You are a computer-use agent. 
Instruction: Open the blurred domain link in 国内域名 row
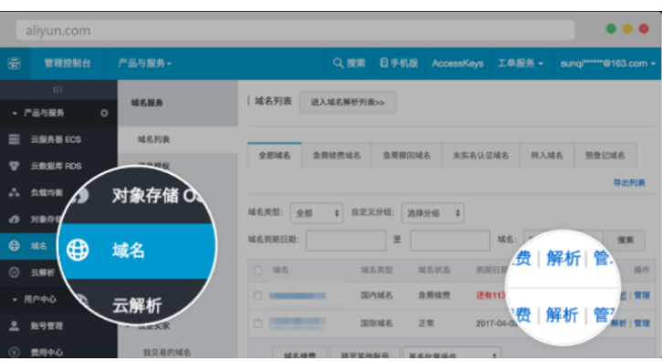coord(298,295)
